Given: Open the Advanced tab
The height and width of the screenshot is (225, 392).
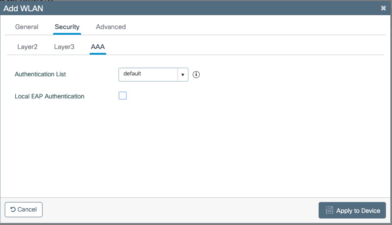Looking at the screenshot, I should [111, 27].
